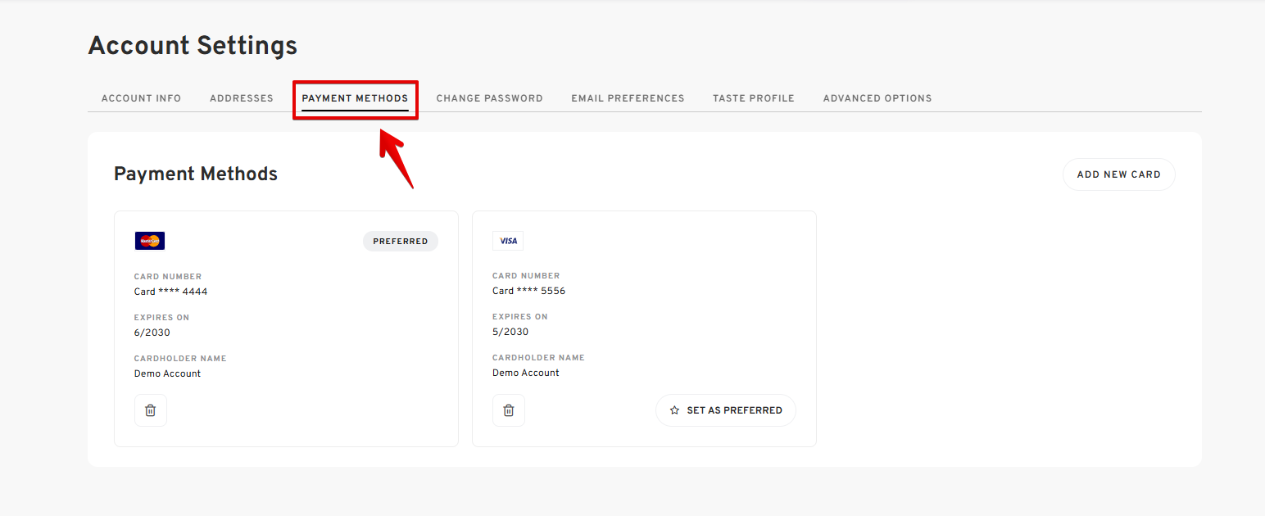Click the card number ending in 4444
The width and height of the screenshot is (1265, 516).
(170, 292)
